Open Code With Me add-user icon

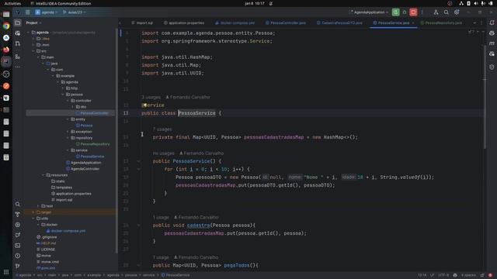pos(436,12)
